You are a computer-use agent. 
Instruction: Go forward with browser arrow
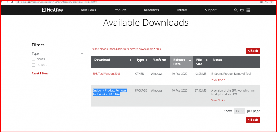(x=7, y=2)
